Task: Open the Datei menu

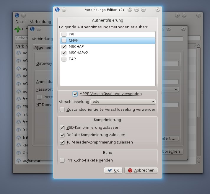Action: click(x=20, y=22)
